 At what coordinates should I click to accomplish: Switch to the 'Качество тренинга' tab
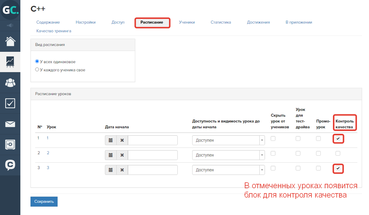pyautogui.click(x=54, y=31)
